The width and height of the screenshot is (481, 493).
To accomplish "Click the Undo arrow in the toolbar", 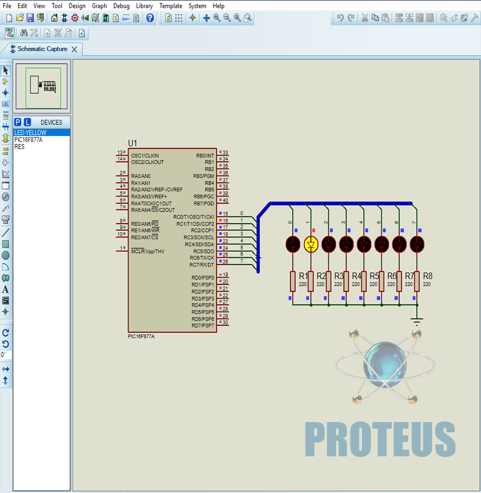I will click(x=340, y=18).
